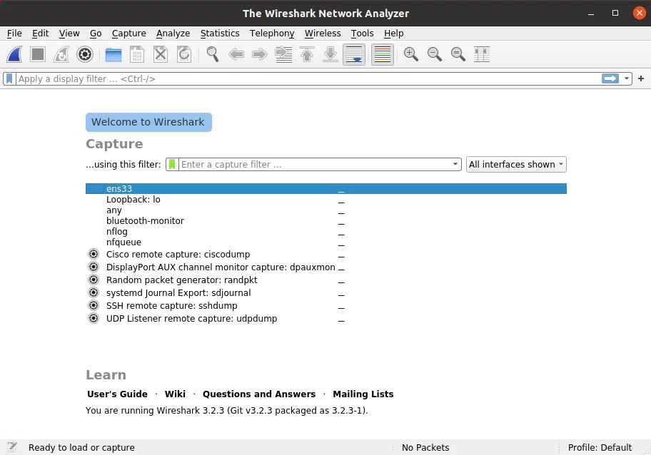Select the ens33 interface

click(x=326, y=189)
